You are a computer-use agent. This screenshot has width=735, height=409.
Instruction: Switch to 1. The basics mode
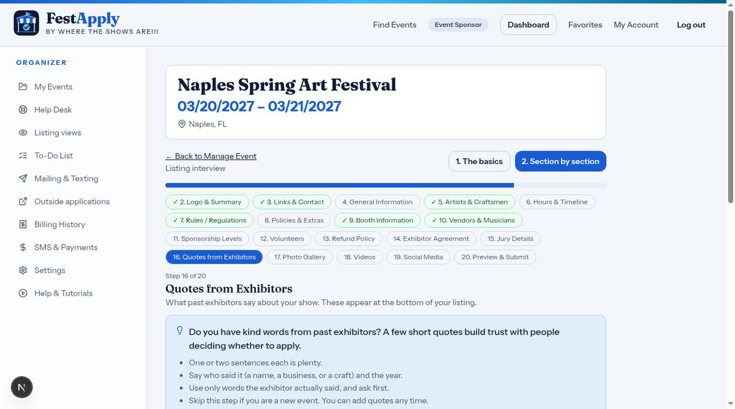[x=480, y=162]
